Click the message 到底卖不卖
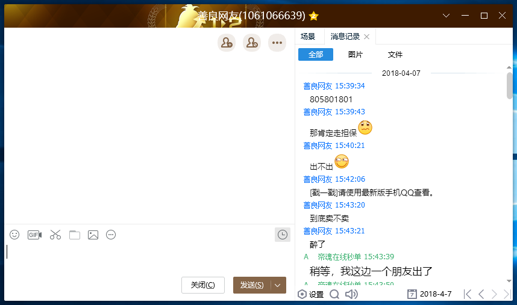 329,218
